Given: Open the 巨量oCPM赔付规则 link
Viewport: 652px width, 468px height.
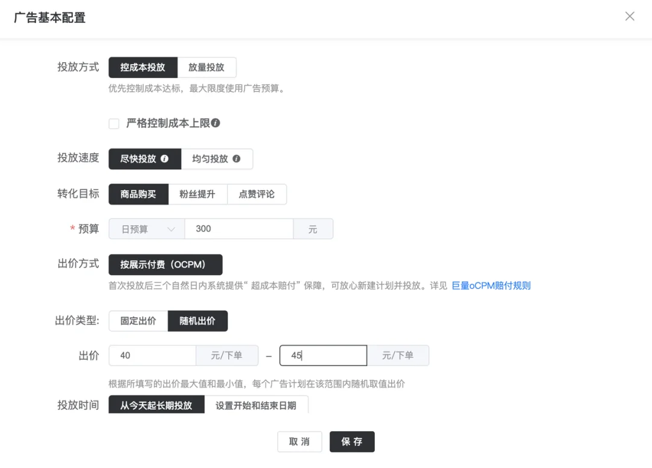Looking at the screenshot, I should click(x=491, y=286).
